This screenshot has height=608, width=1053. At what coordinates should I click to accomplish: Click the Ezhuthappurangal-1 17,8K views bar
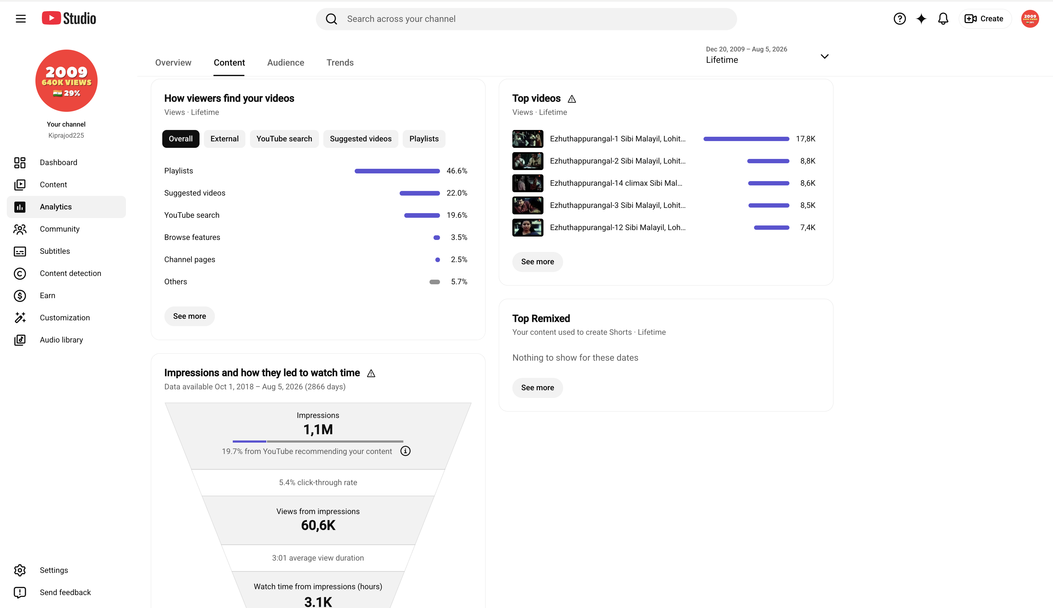coord(746,139)
